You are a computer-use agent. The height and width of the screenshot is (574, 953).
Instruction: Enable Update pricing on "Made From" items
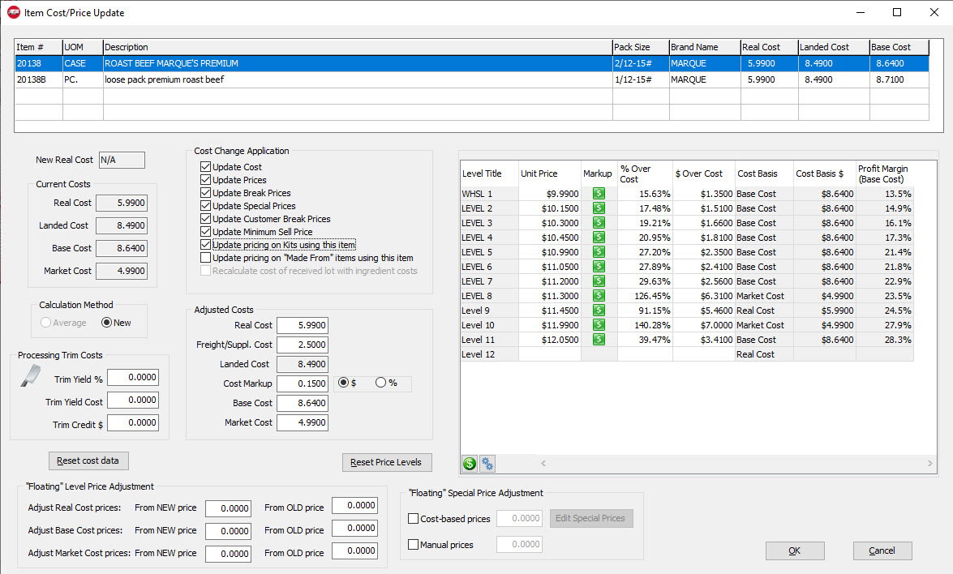(x=205, y=258)
